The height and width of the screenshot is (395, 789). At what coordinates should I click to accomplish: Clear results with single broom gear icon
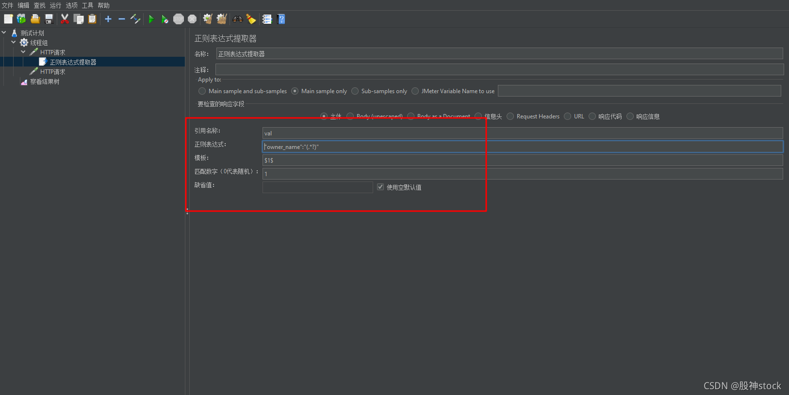pos(208,19)
